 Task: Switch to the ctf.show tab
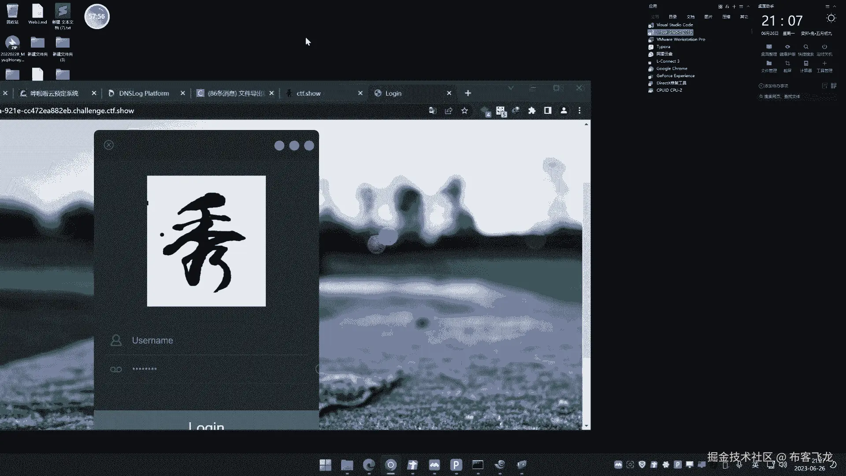click(308, 93)
